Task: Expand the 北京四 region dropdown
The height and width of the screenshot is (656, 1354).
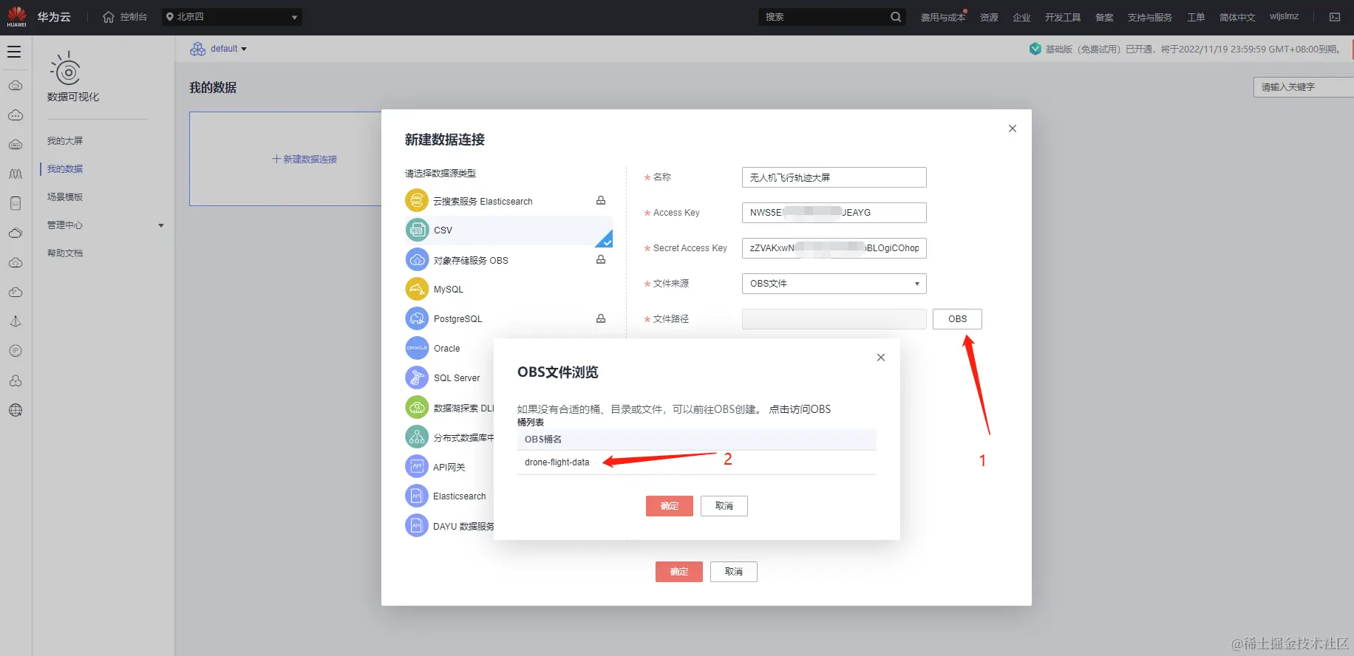Action: tap(232, 17)
